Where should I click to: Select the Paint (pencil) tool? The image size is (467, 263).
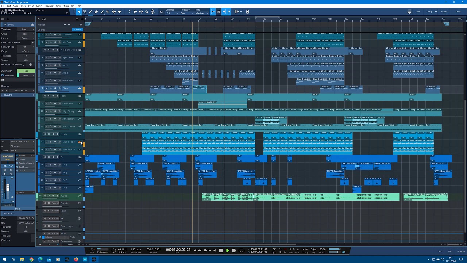[x=90, y=12]
